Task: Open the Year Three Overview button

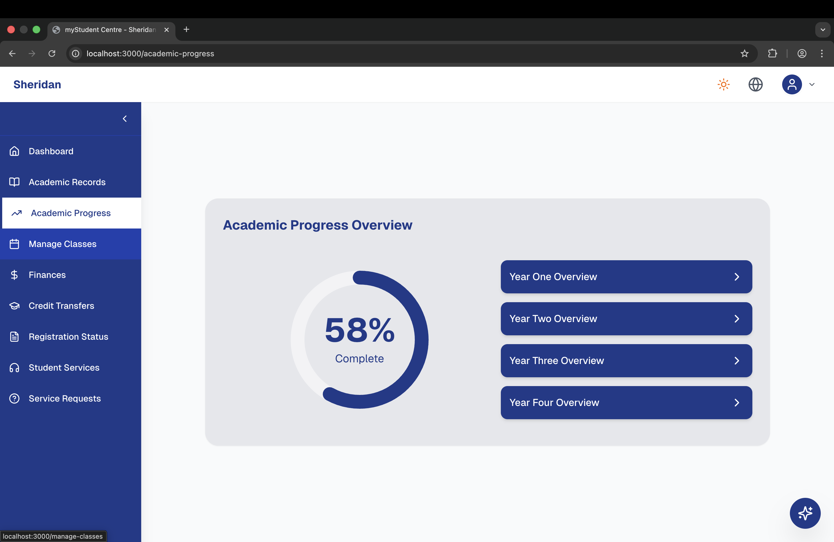Action: tap(626, 361)
